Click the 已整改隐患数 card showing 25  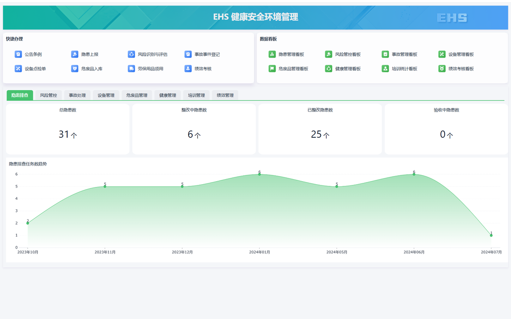pos(320,129)
